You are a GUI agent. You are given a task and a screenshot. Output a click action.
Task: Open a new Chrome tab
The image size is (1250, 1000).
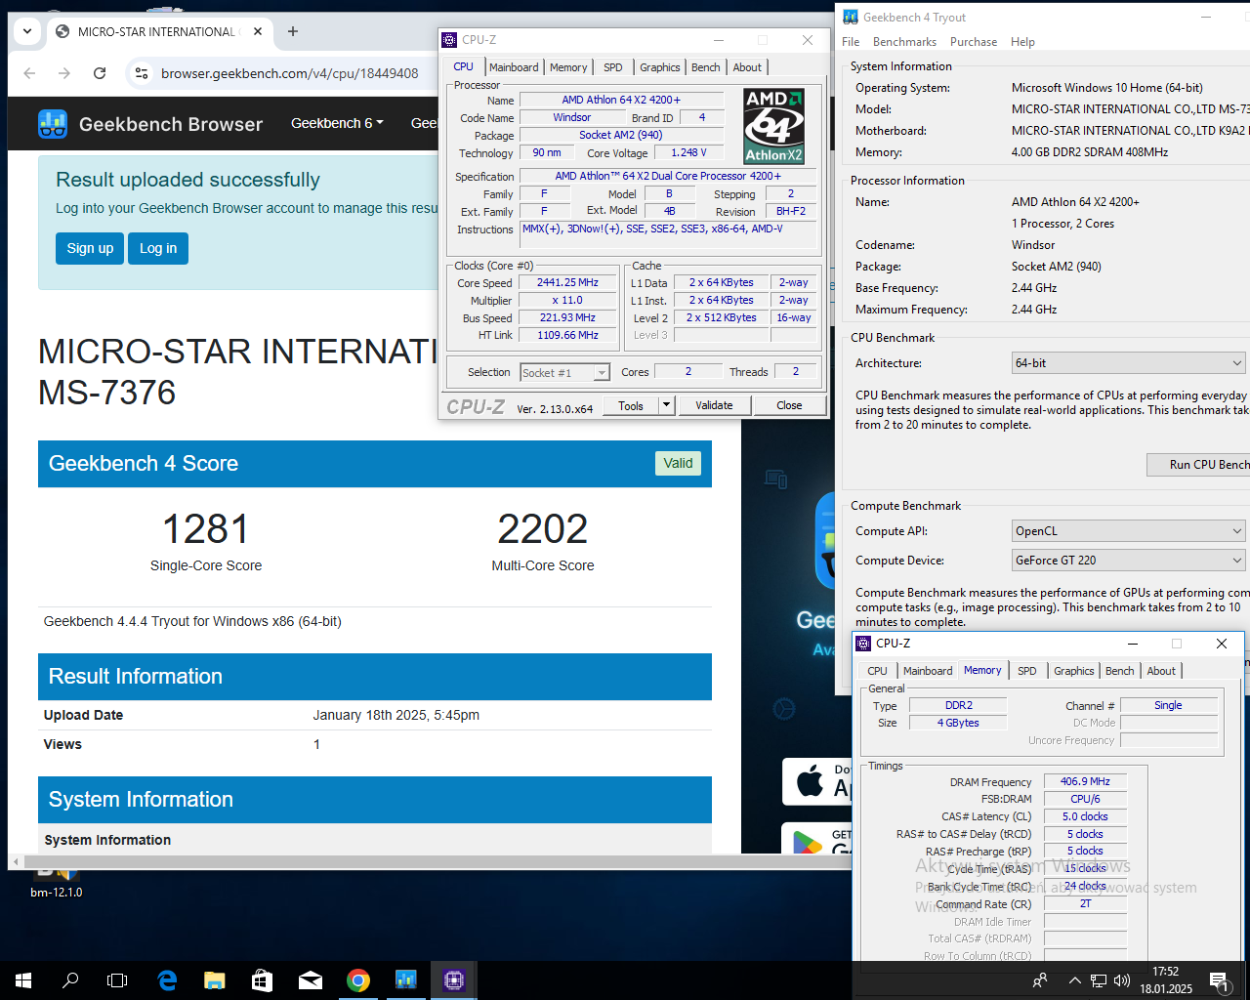click(x=293, y=31)
